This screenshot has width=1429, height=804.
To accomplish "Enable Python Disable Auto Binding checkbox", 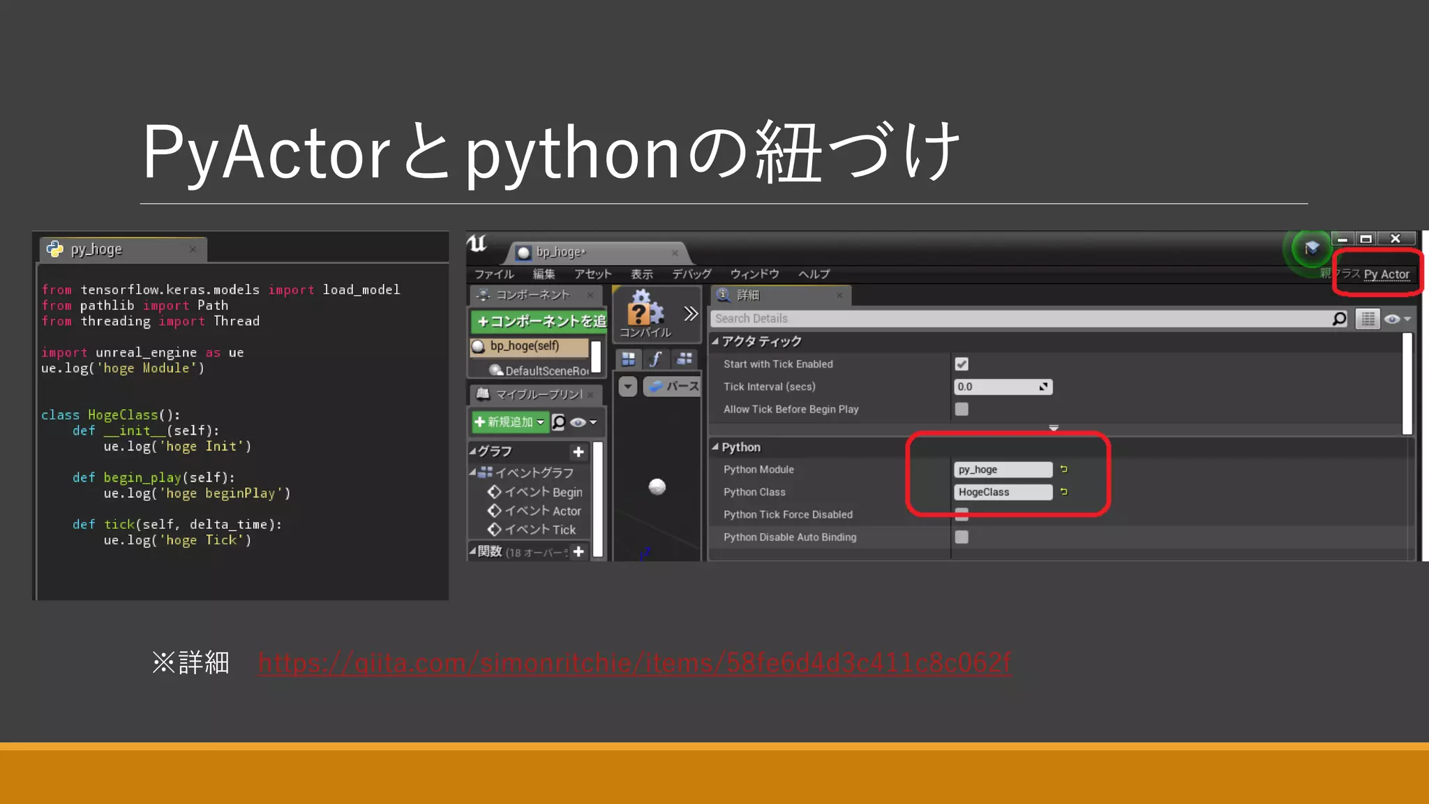I will [962, 537].
